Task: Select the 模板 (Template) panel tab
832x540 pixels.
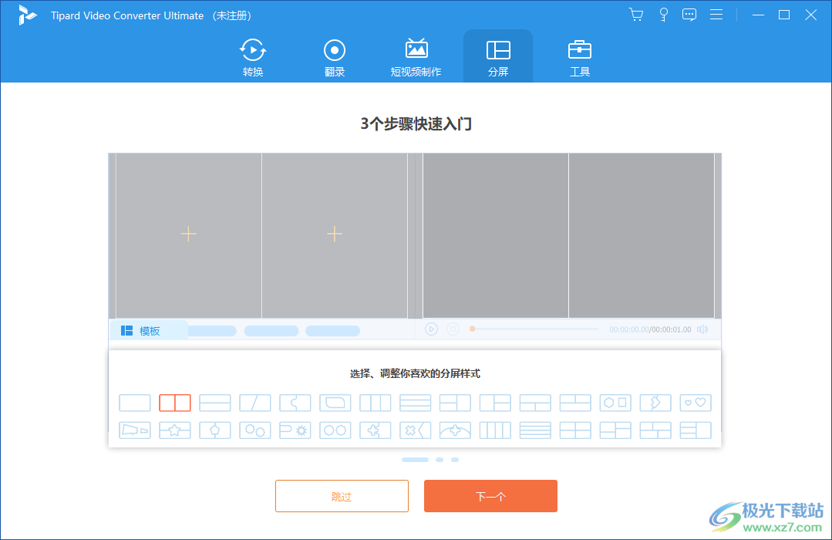Action: (147, 329)
